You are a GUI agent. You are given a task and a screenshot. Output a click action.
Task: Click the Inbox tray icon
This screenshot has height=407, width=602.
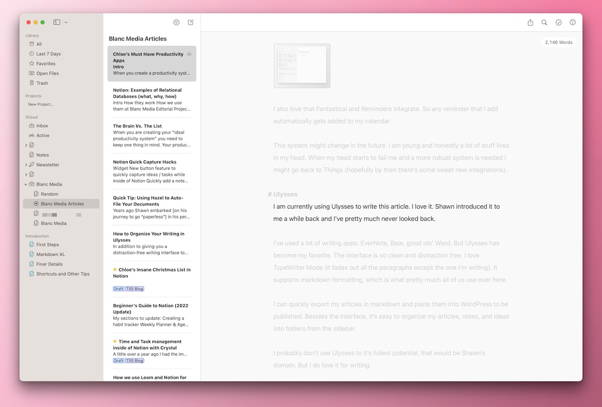[32, 126]
